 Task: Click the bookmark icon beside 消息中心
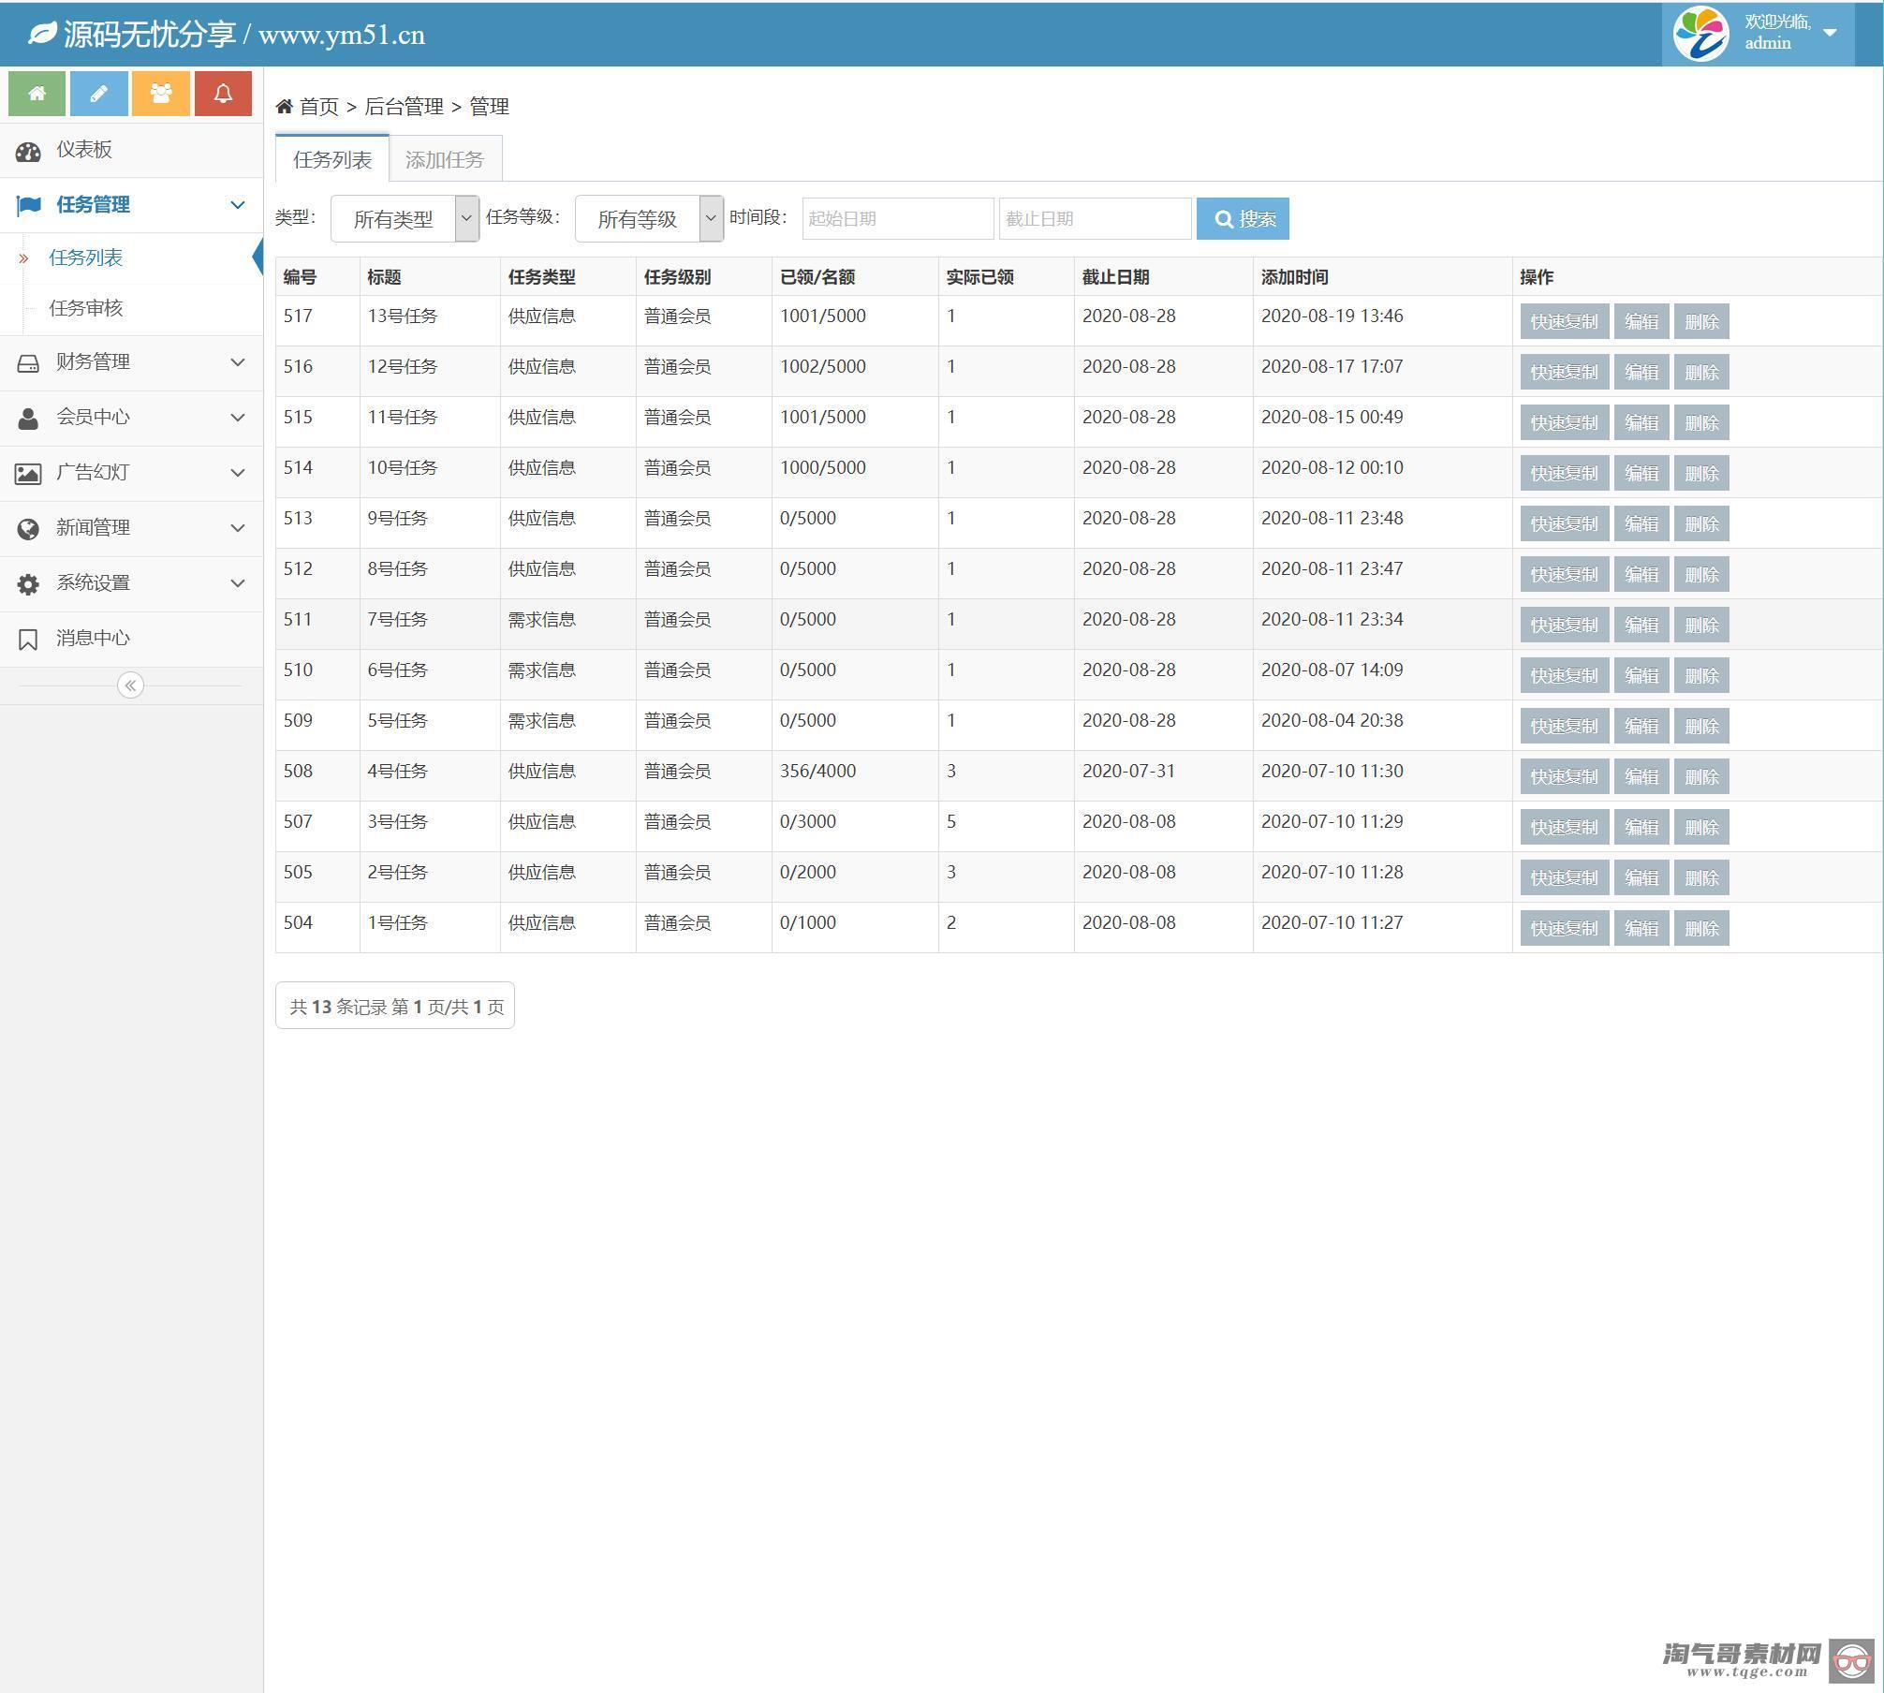28,639
